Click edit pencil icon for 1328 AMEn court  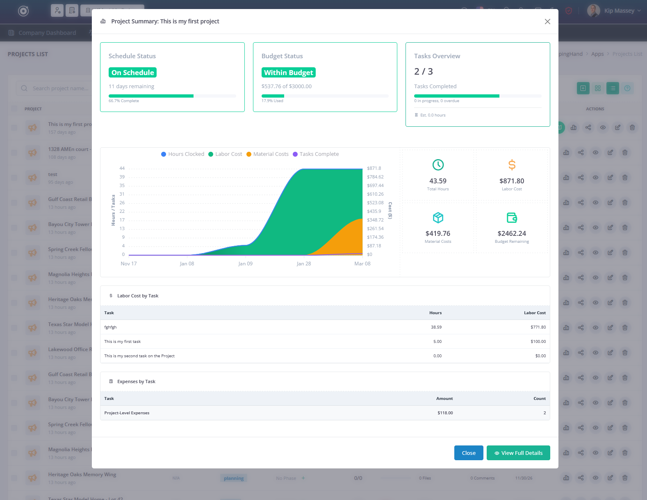(x=610, y=153)
